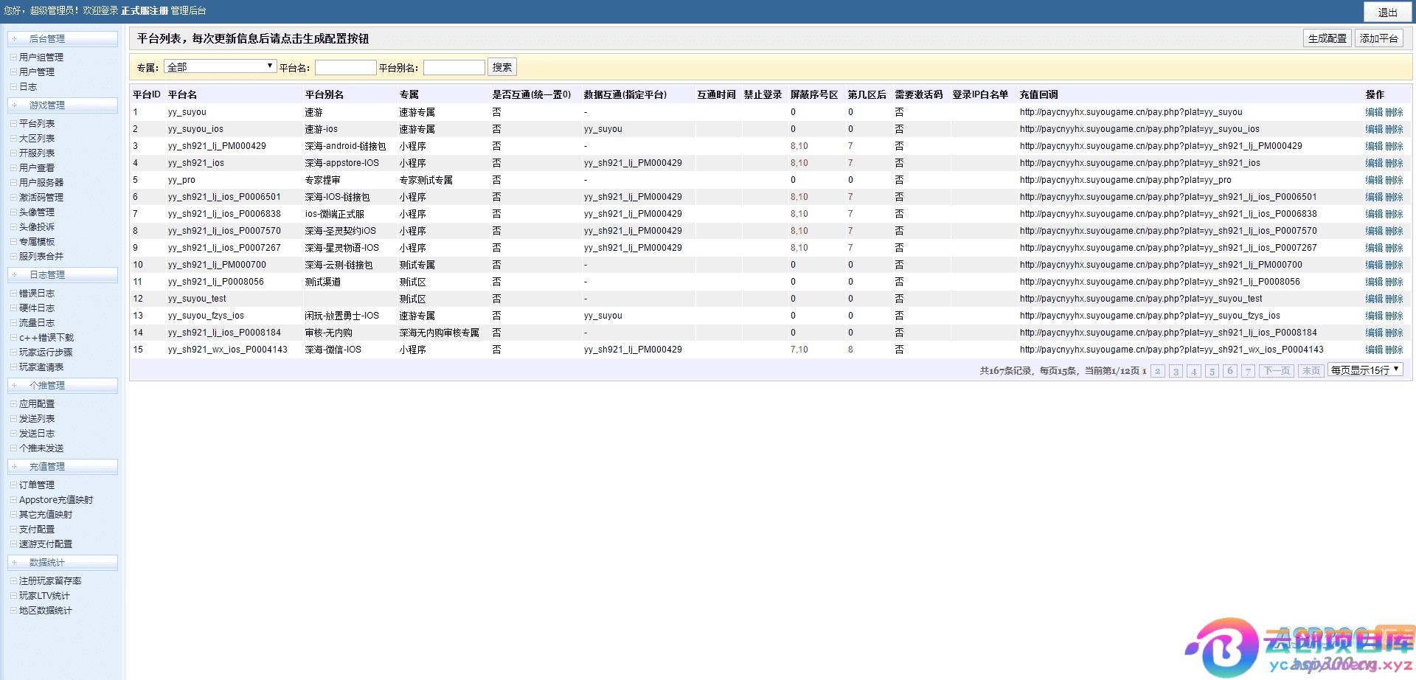Open 错误日志 in the sidebar
Viewport: 1416px width, 680px height.
click(x=37, y=294)
